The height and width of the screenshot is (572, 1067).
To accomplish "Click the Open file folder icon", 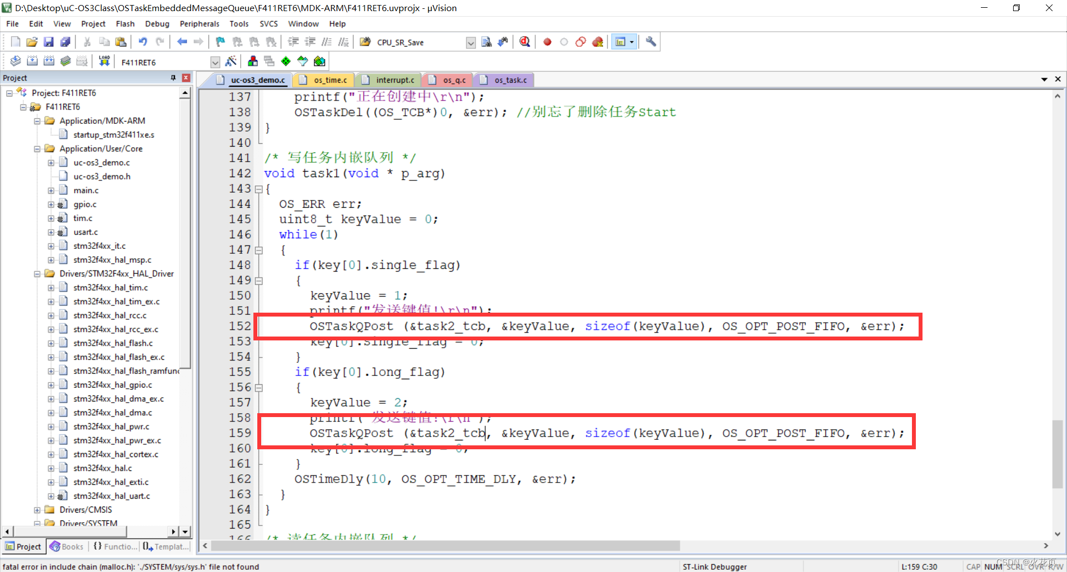I will pyautogui.click(x=32, y=42).
